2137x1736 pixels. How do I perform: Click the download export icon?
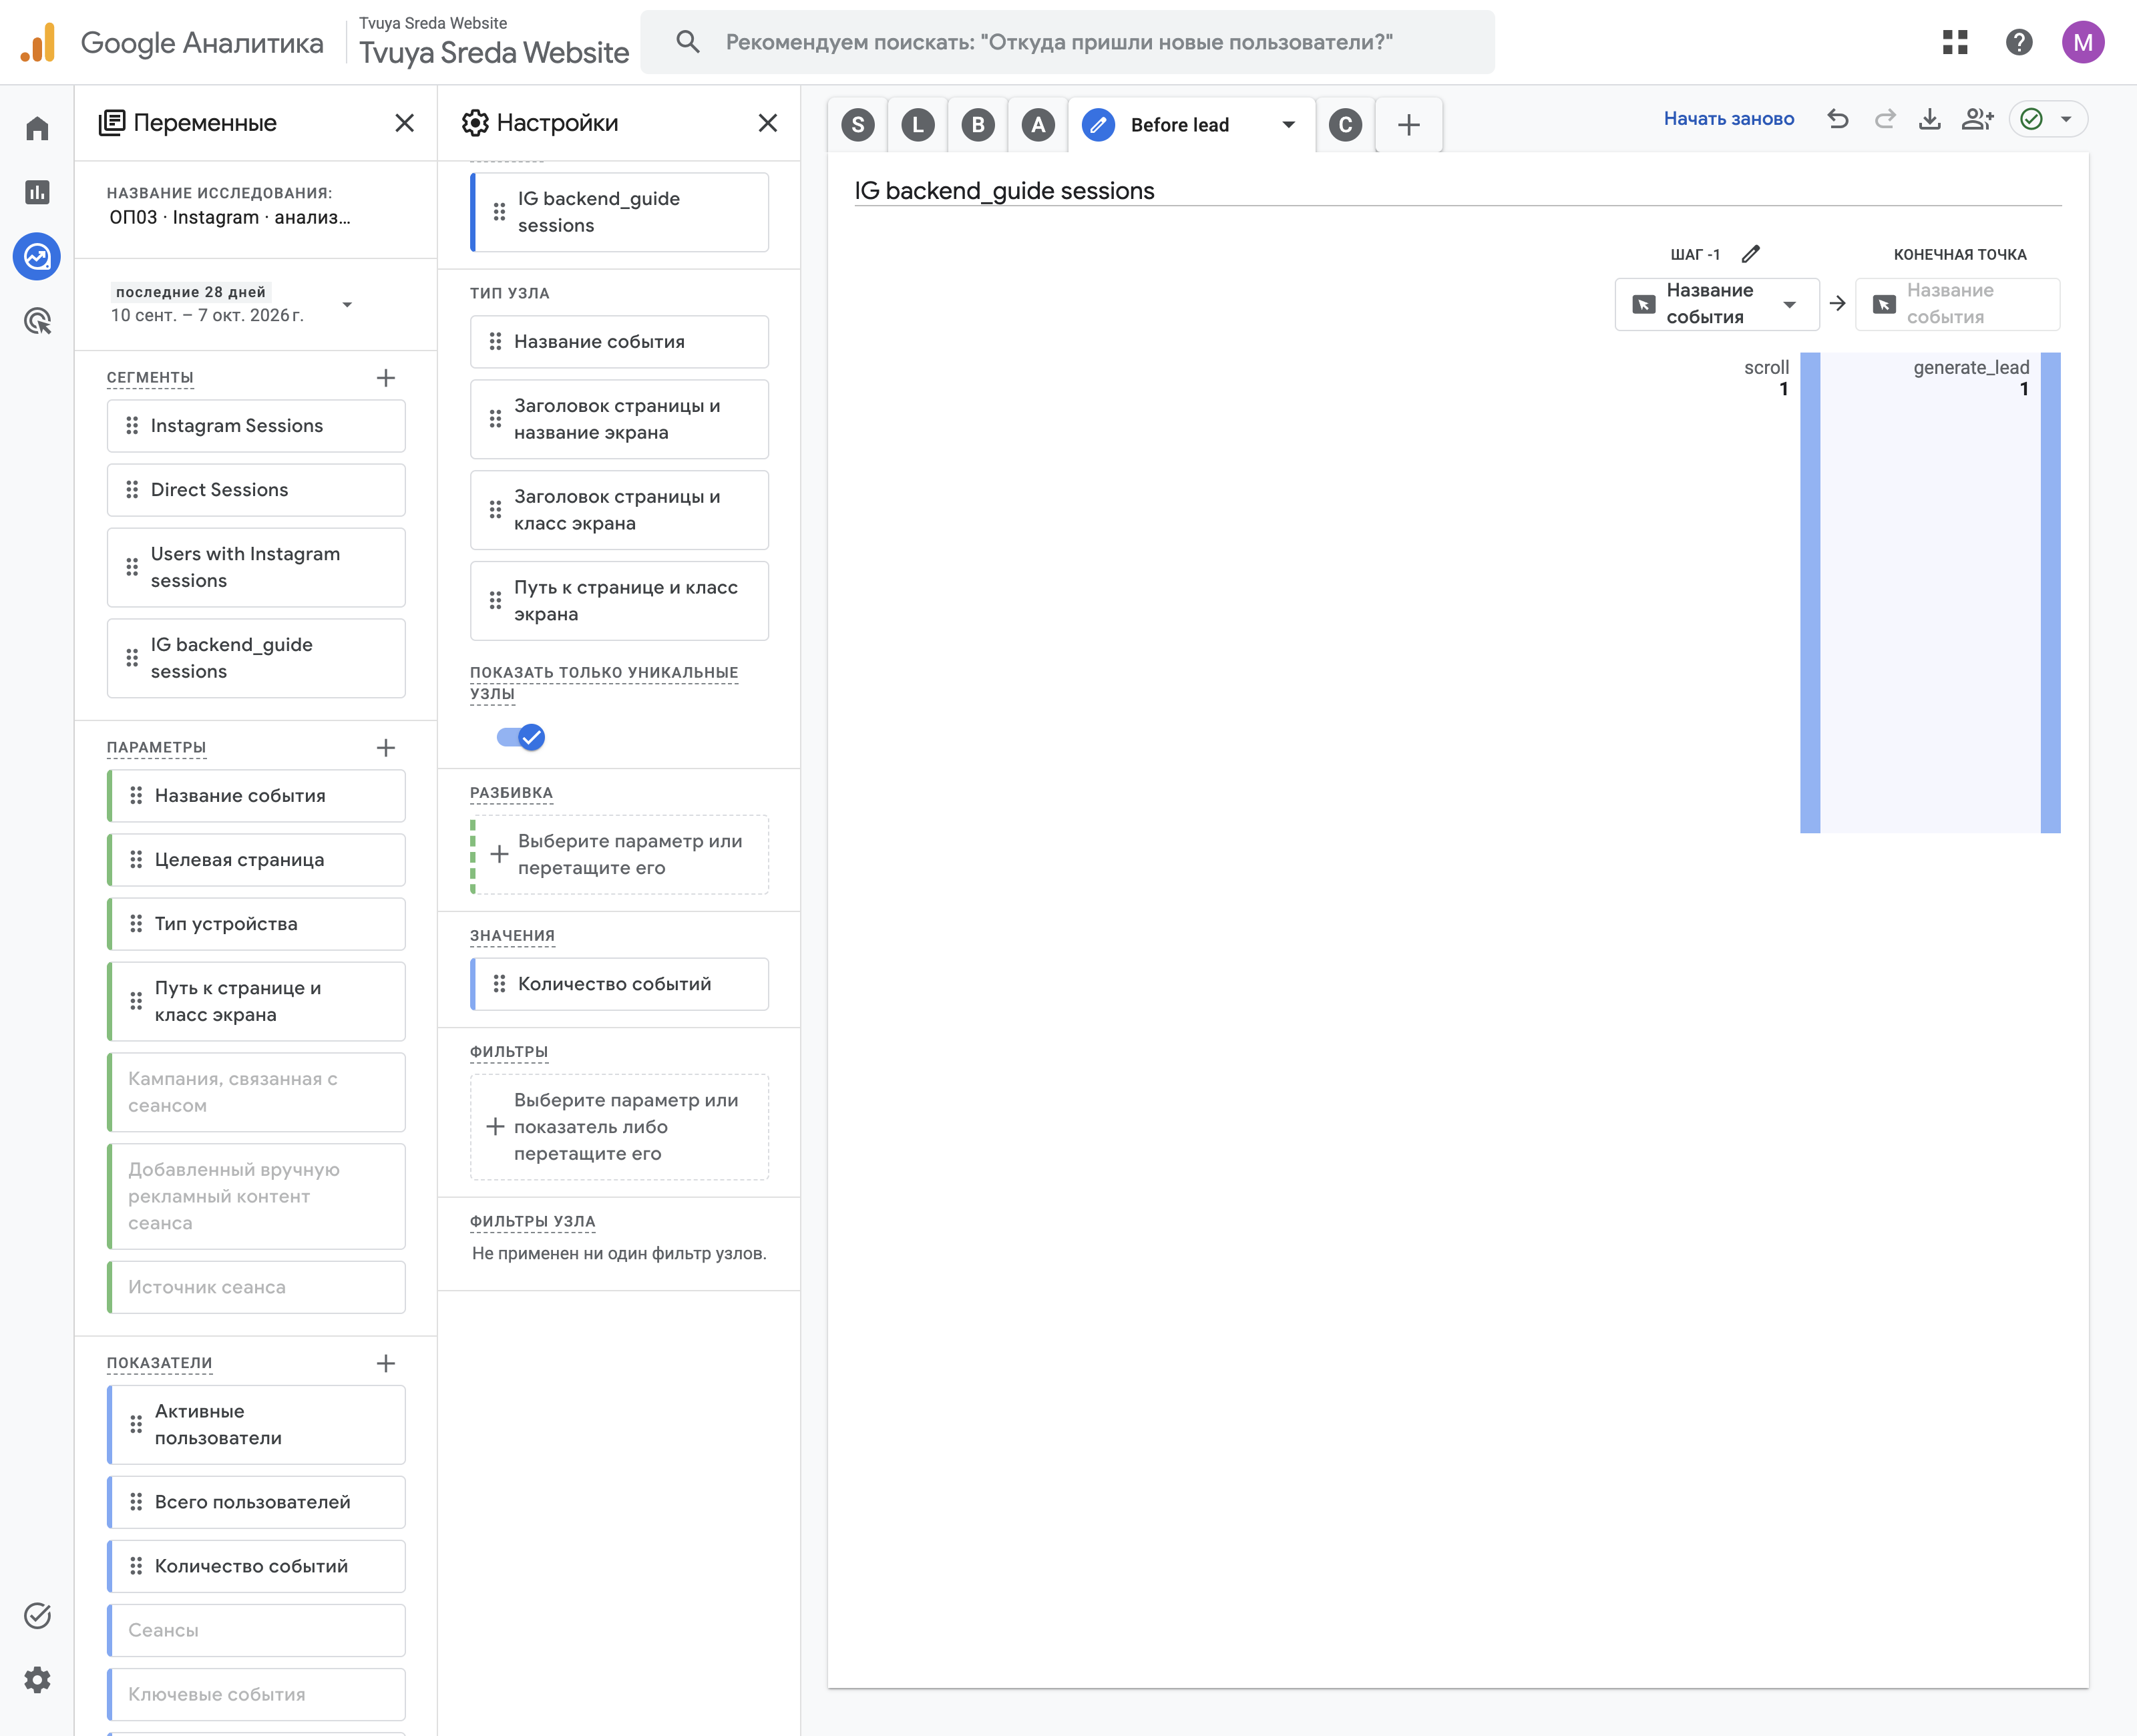coord(1930,119)
